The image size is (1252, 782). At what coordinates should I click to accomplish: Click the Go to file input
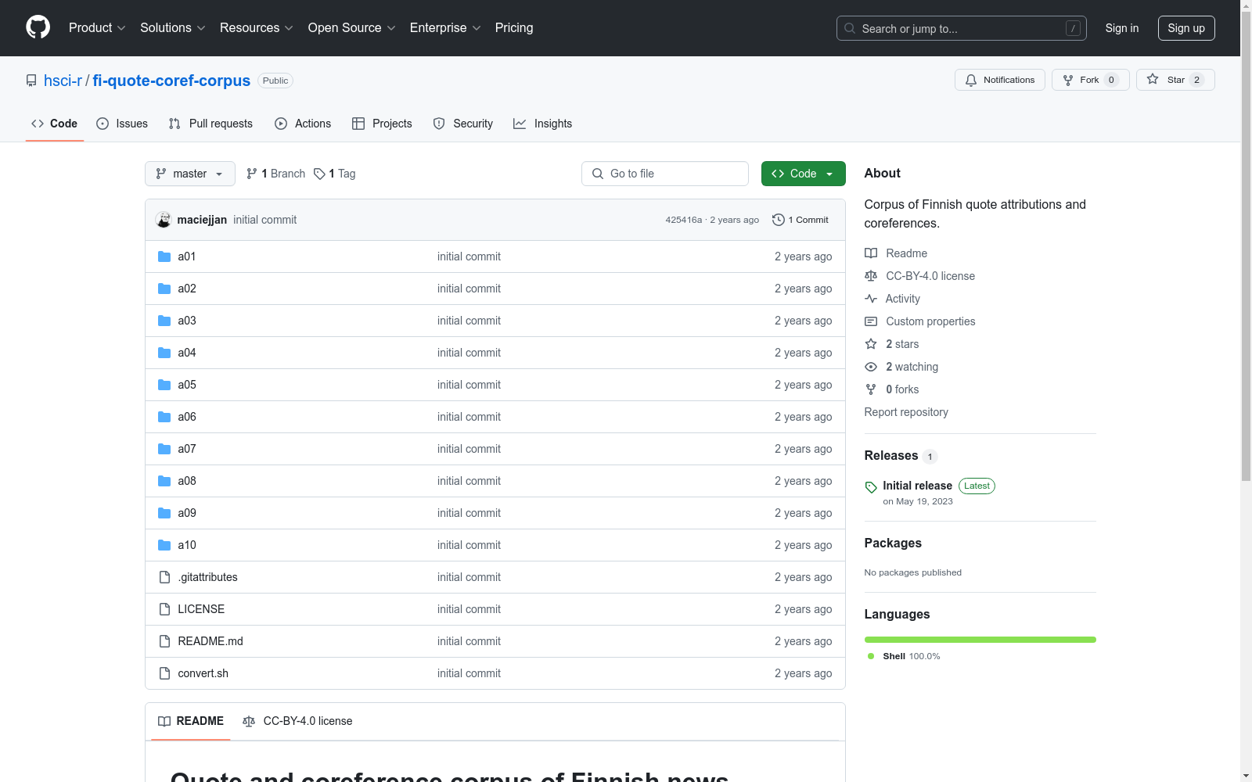[x=665, y=174]
